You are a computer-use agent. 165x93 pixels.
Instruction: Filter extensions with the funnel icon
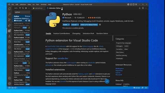pyautogui.click(x=20, y=8)
